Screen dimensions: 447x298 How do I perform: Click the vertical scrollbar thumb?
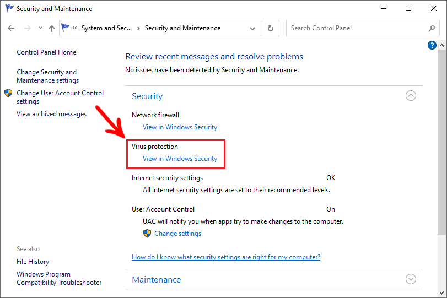pos(441,142)
